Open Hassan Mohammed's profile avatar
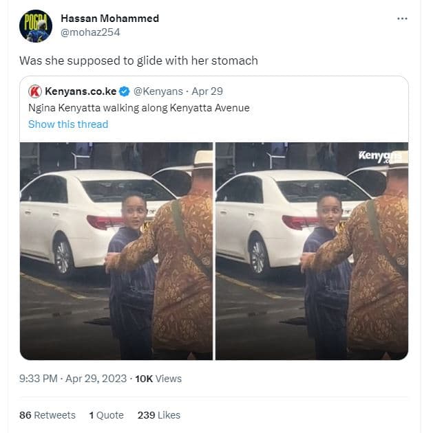The image size is (422, 433). (x=36, y=26)
